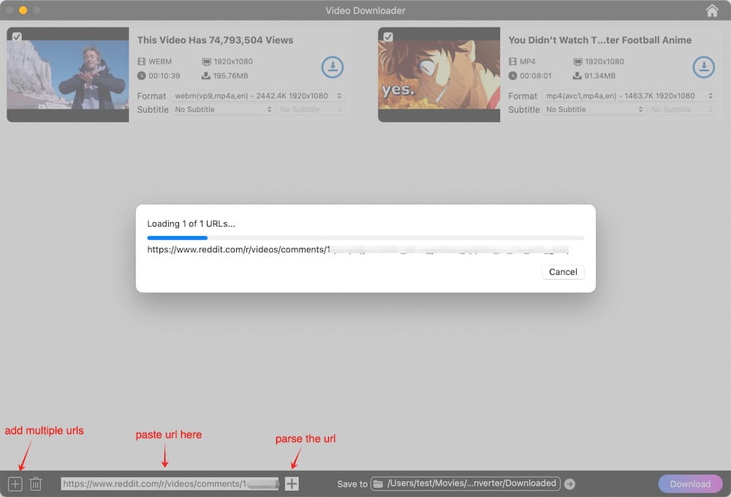
Task: Click the Home icon in title bar
Action: tap(712, 10)
